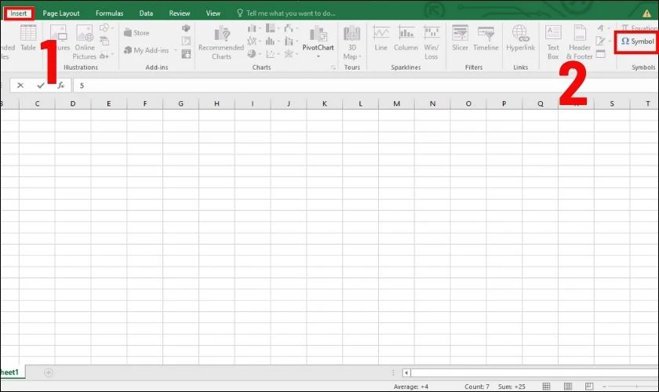Switch to Normal view in status bar

[x=546, y=386]
